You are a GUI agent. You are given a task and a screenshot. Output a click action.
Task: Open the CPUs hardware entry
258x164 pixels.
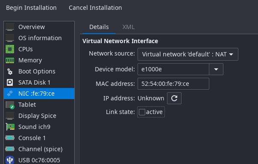click(x=39, y=49)
